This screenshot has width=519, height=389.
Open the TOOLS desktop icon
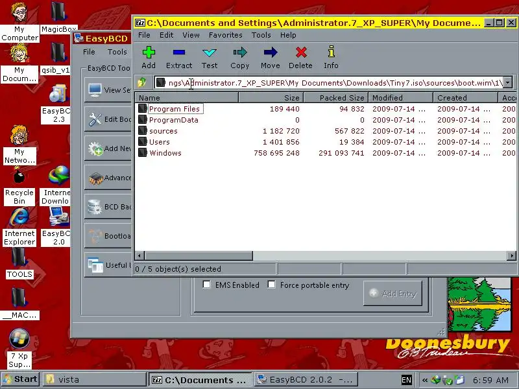tap(19, 264)
